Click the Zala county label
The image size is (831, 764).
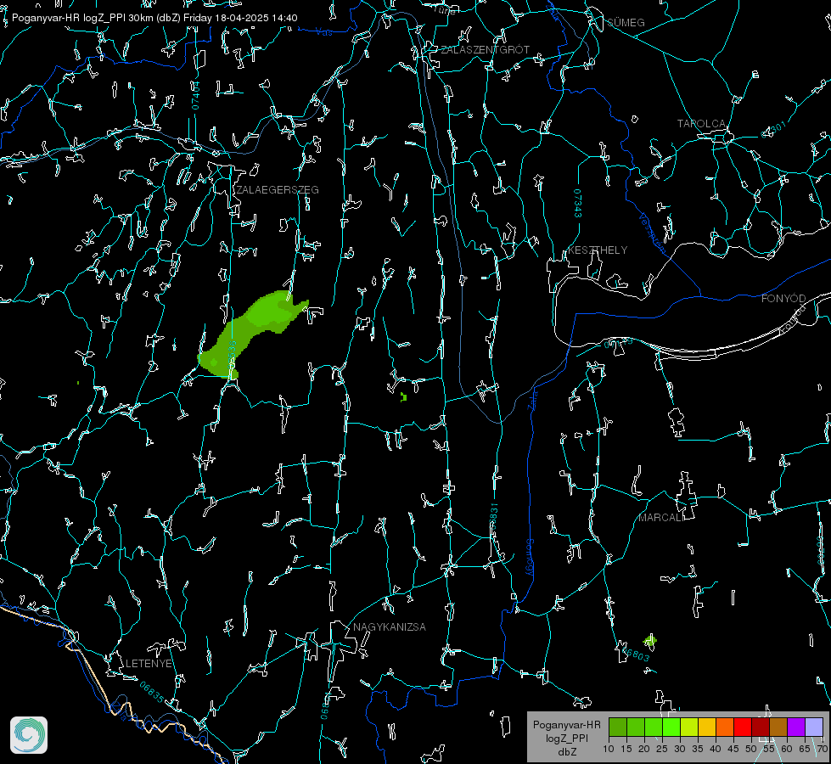[532, 399]
